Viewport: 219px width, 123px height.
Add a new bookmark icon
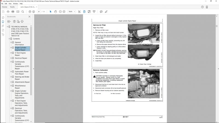click(18, 21)
